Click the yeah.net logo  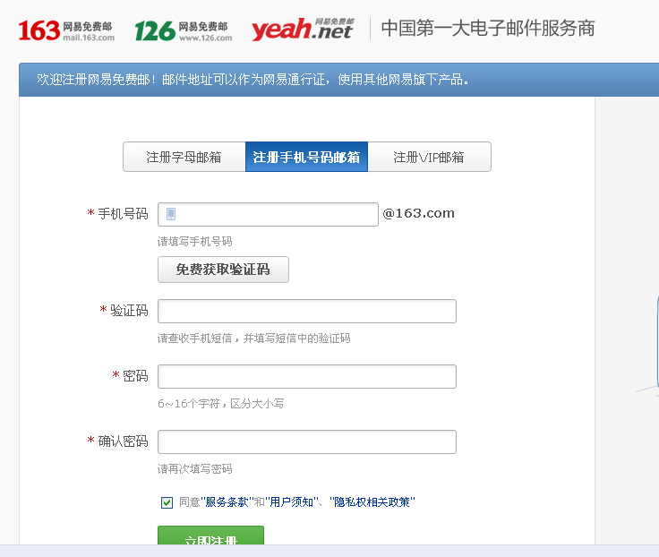tap(302, 30)
